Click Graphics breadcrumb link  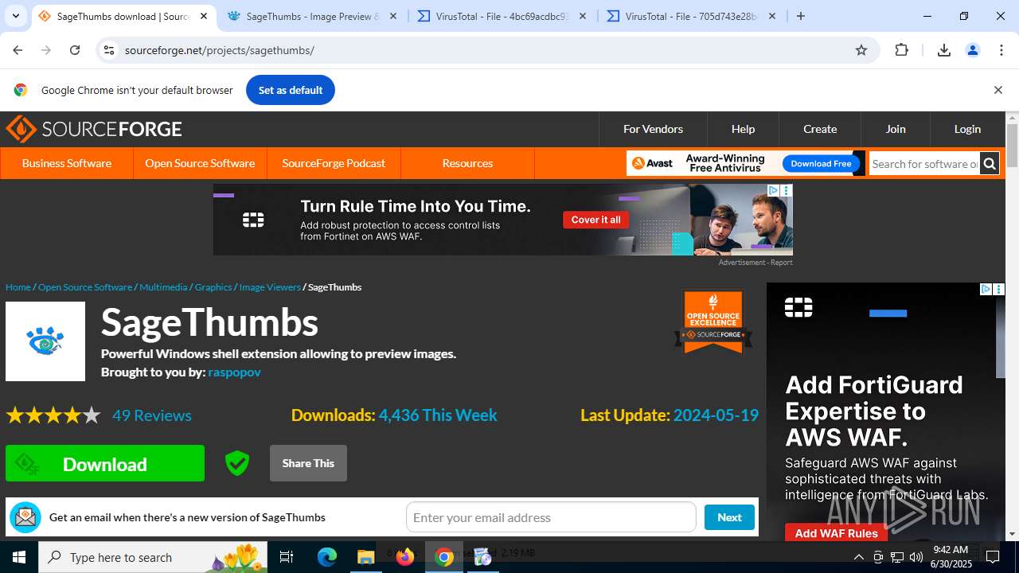point(213,287)
